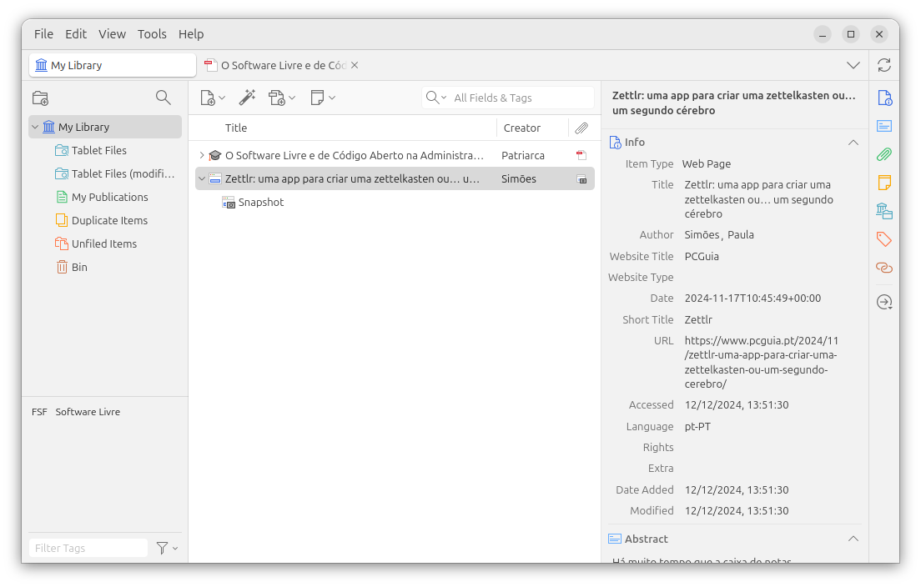Open the tag selector filter menu

click(167, 548)
